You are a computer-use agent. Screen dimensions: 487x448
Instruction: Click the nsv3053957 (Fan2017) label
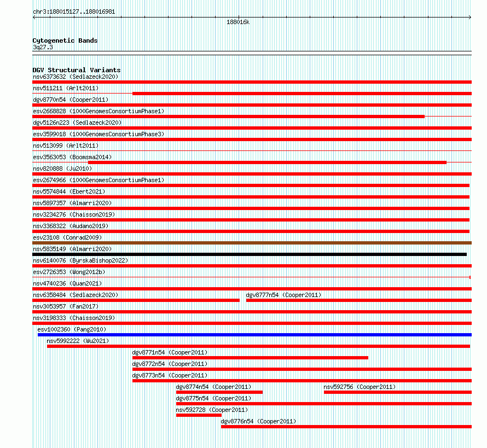coord(66,306)
